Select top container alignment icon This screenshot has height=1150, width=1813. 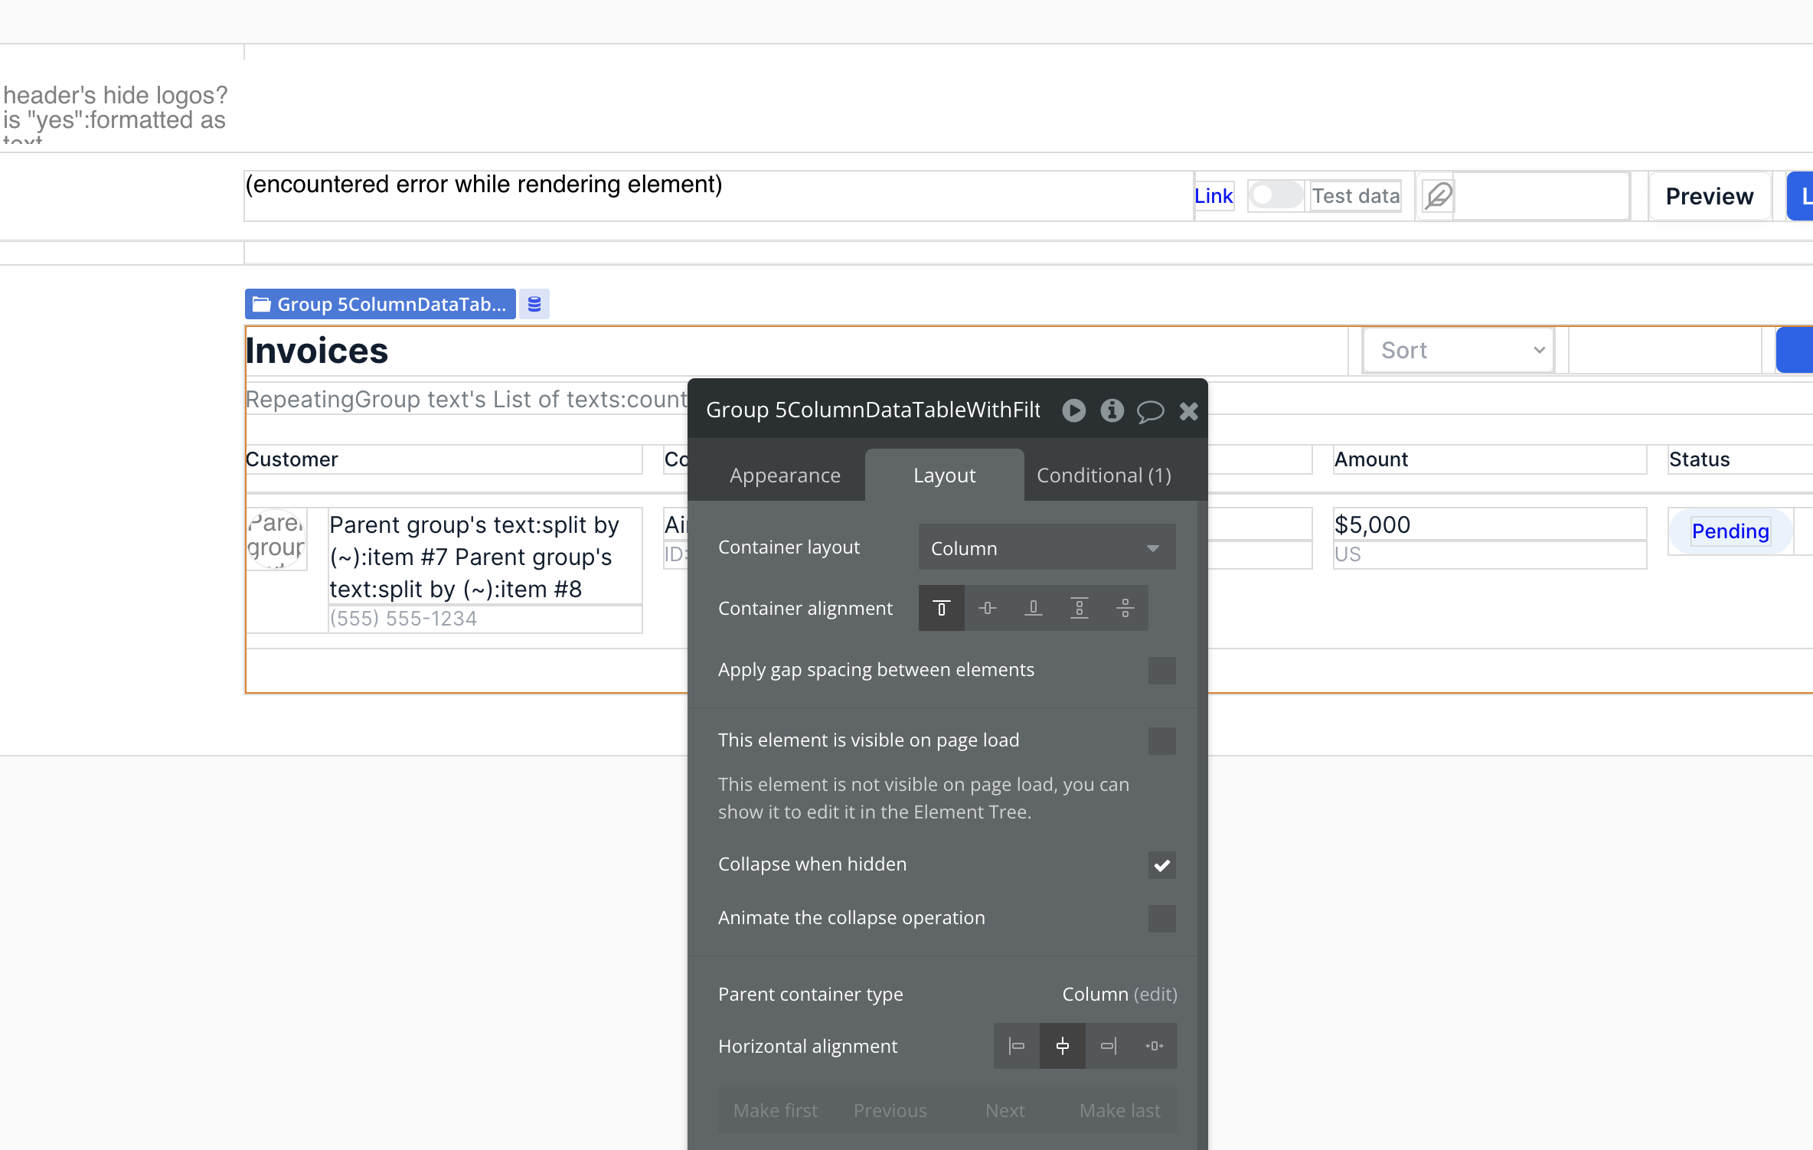[x=942, y=608]
